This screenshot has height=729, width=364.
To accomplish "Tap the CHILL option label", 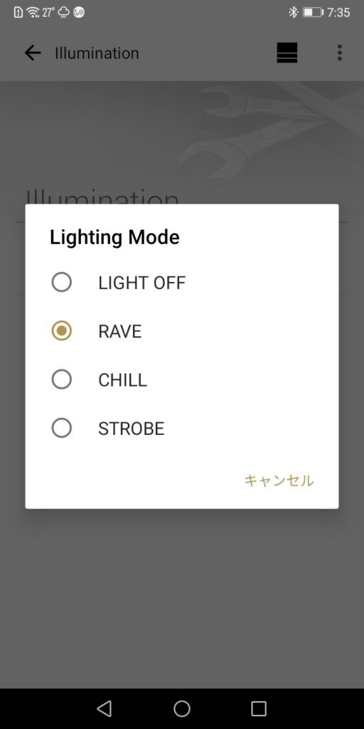I will (x=122, y=380).
